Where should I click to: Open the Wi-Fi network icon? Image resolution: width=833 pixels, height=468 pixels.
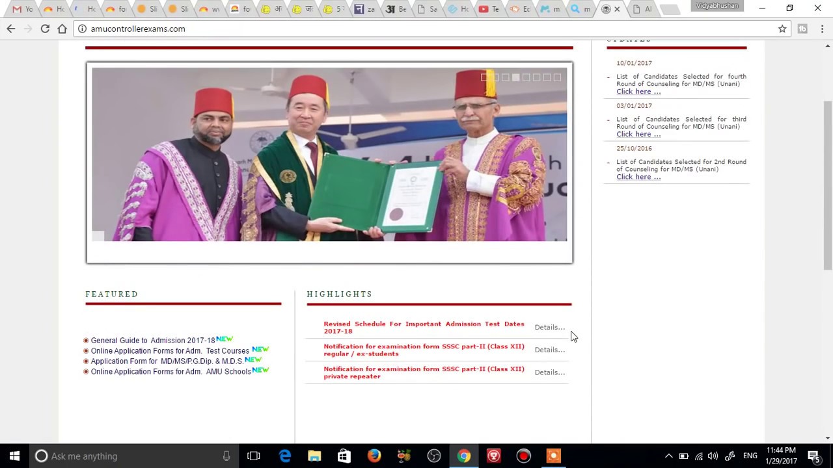pyautogui.click(x=698, y=456)
